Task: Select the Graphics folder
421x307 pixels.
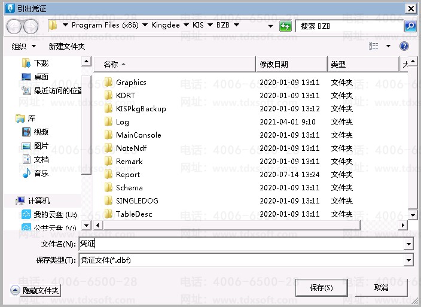Action: click(130, 83)
